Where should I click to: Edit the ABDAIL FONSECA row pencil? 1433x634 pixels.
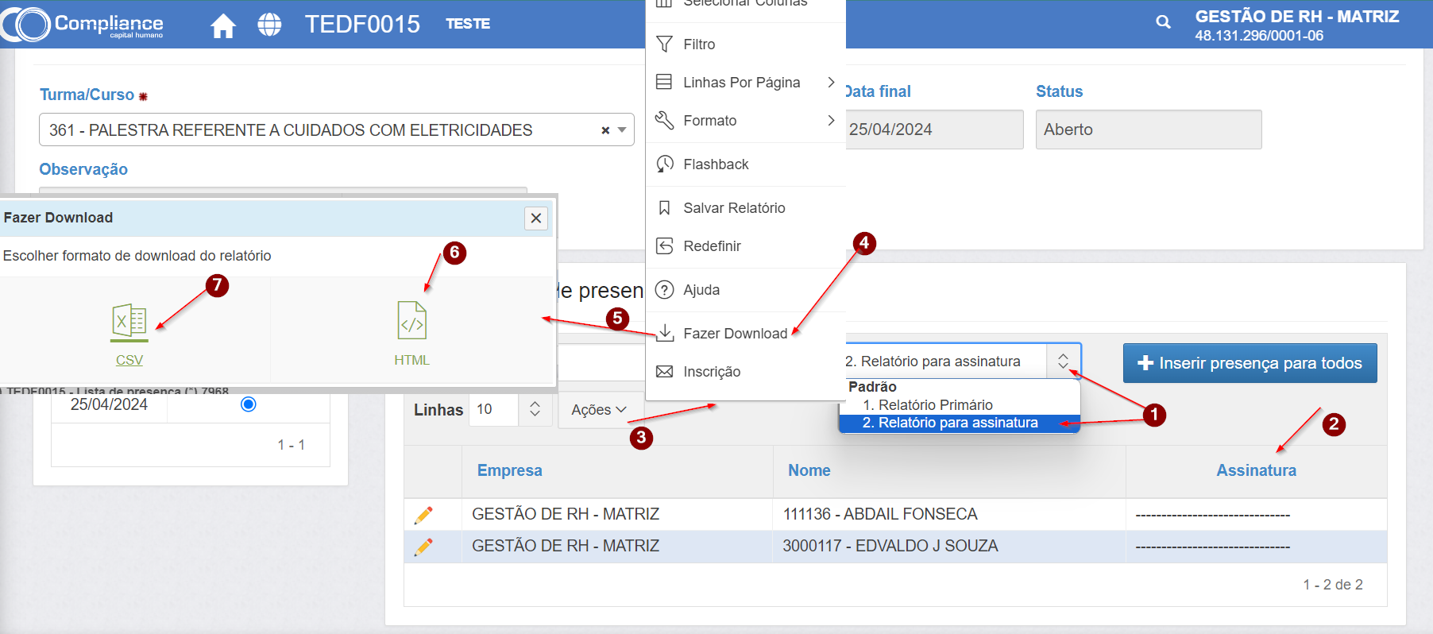click(424, 515)
